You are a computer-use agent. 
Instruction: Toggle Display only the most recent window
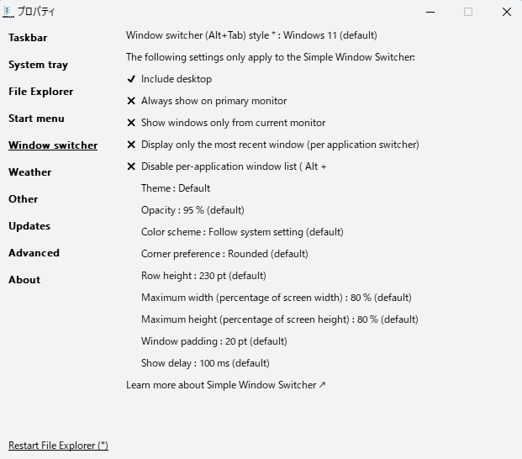click(273, 145)
